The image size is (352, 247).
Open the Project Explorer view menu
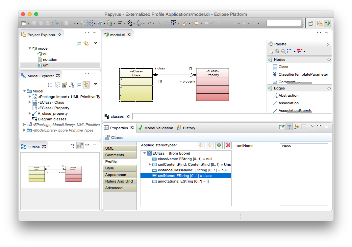(95, 43)
